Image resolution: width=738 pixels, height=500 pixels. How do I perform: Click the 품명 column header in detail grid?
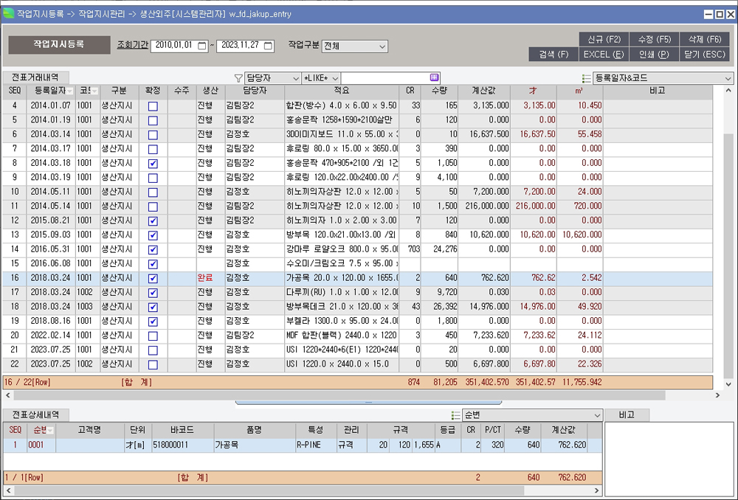254,431
